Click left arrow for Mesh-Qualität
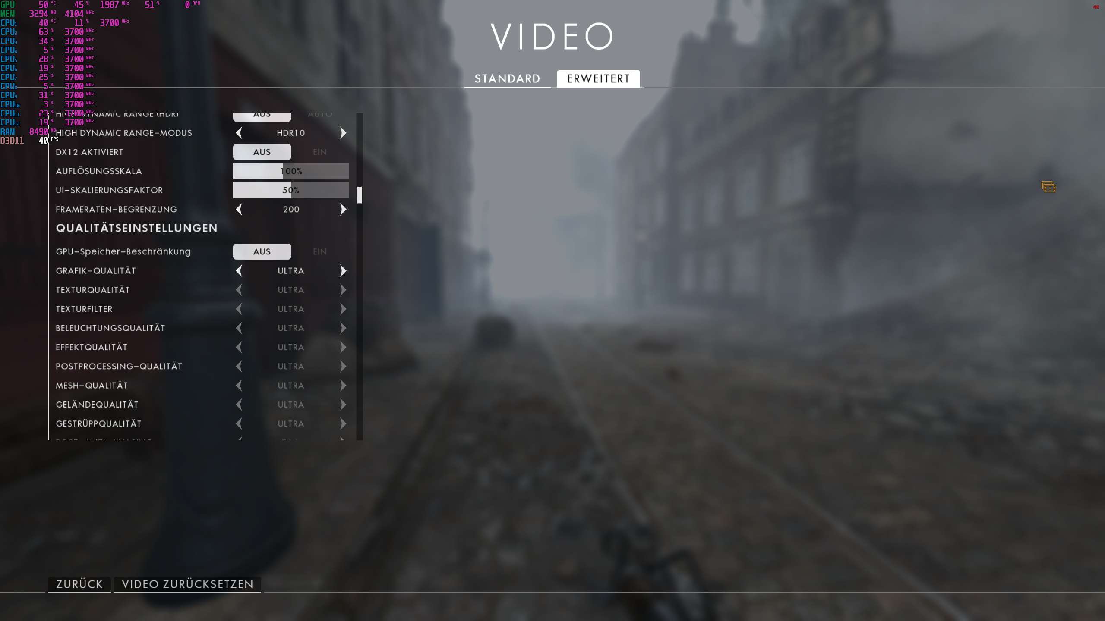The height and width of the screenshot is (621, 1105). [239, 386]
